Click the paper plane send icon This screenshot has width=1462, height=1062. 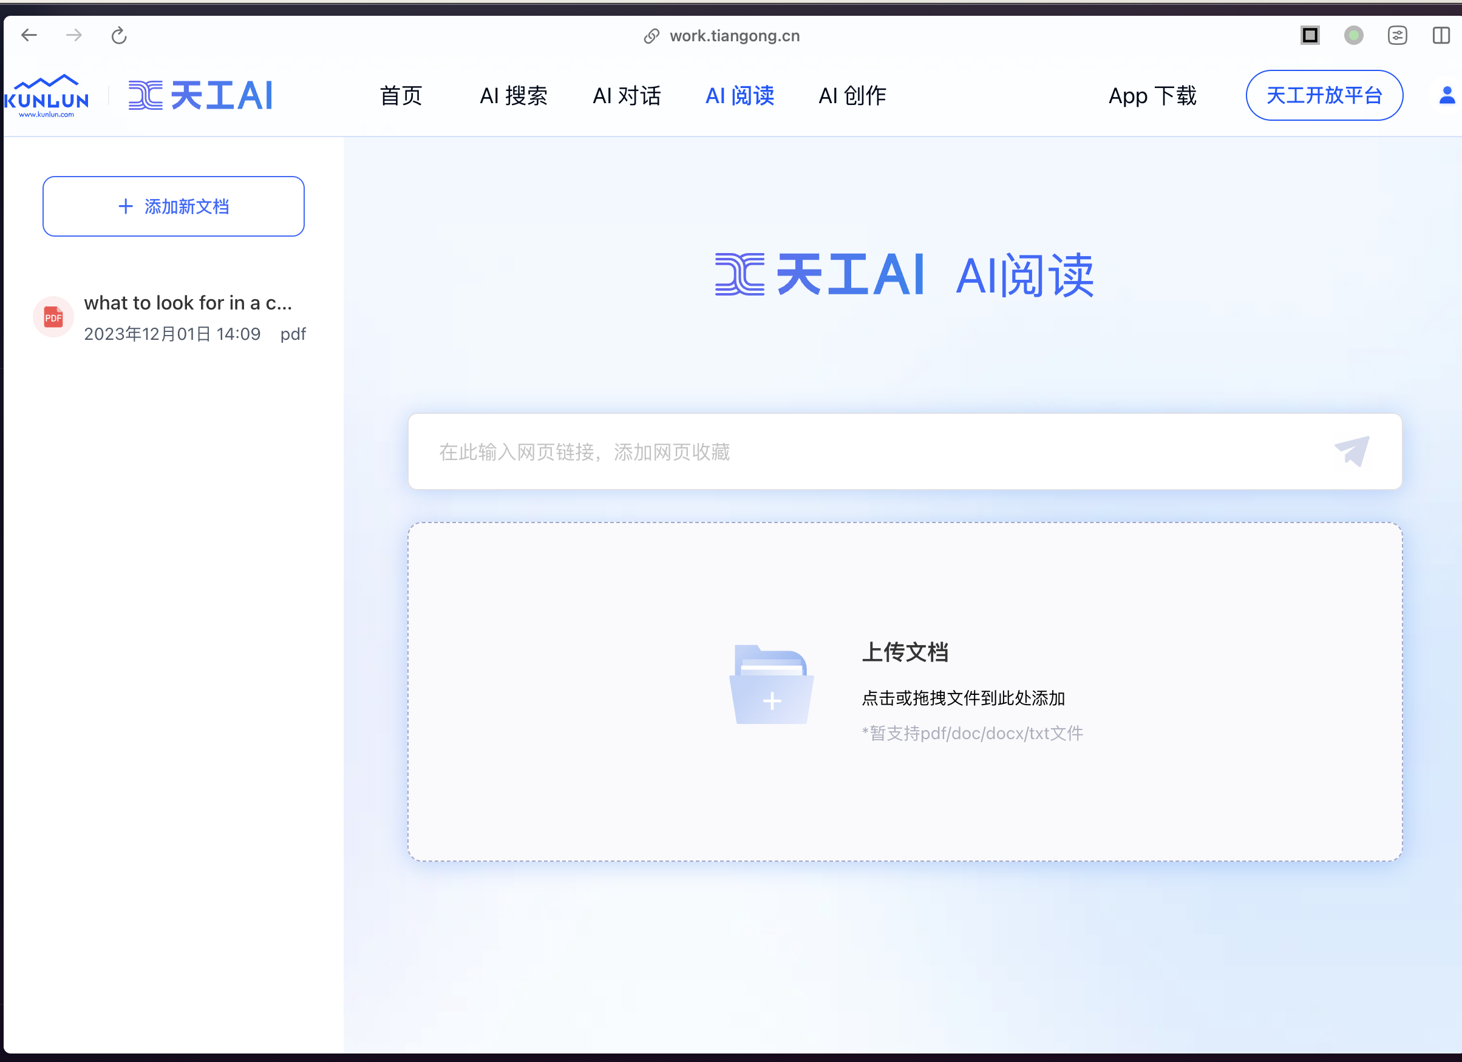coord(1351,451)
